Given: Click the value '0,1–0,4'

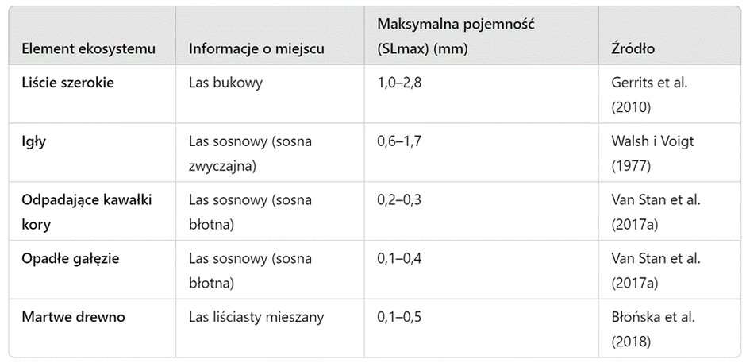Looking at the screenshot, I should [x=399, y=259].
